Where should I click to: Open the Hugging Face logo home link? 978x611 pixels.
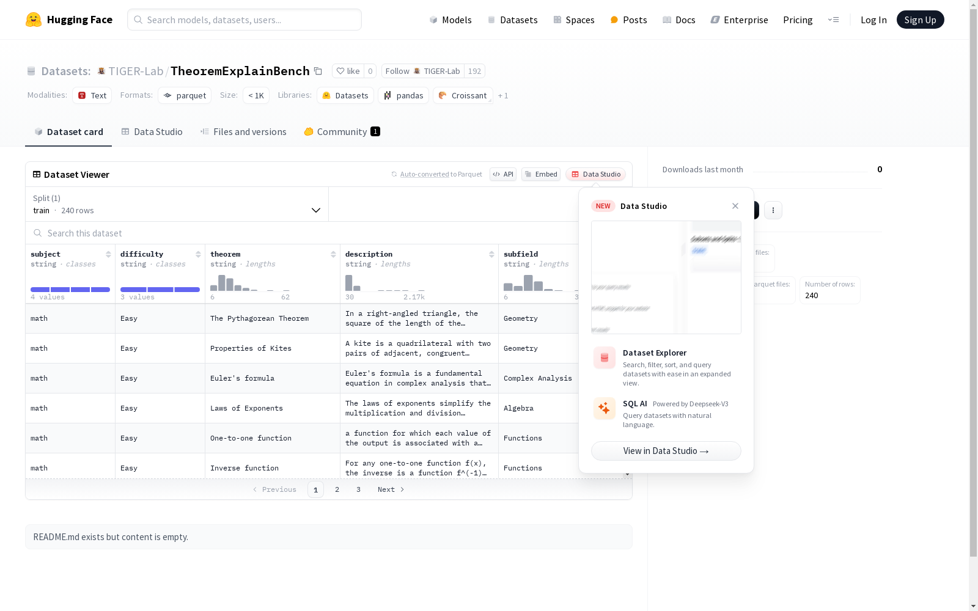69,20
